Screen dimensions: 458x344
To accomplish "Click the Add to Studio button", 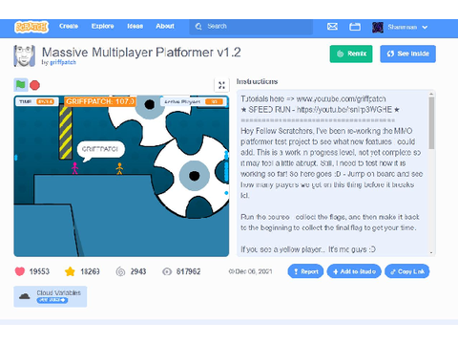I will pos(354,271).
